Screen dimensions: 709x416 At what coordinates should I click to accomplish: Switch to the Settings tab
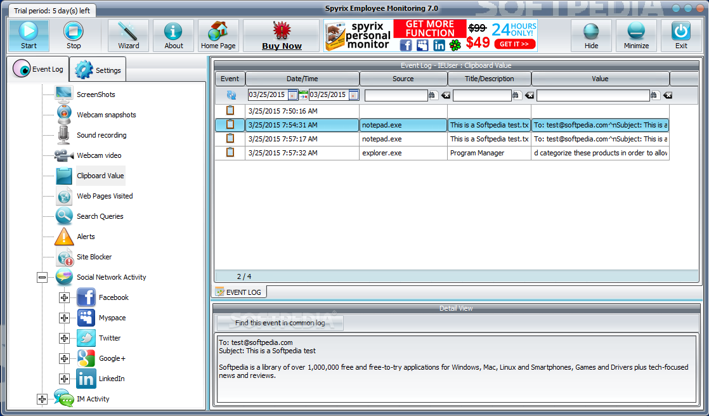pos(98,70)
